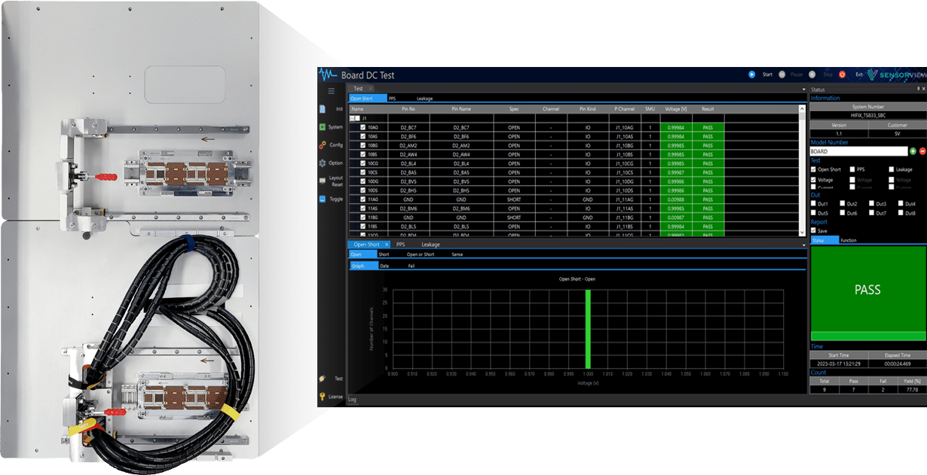Enable the PPS test checkbox
Screen dimensions: 927x475
[852, 169]
